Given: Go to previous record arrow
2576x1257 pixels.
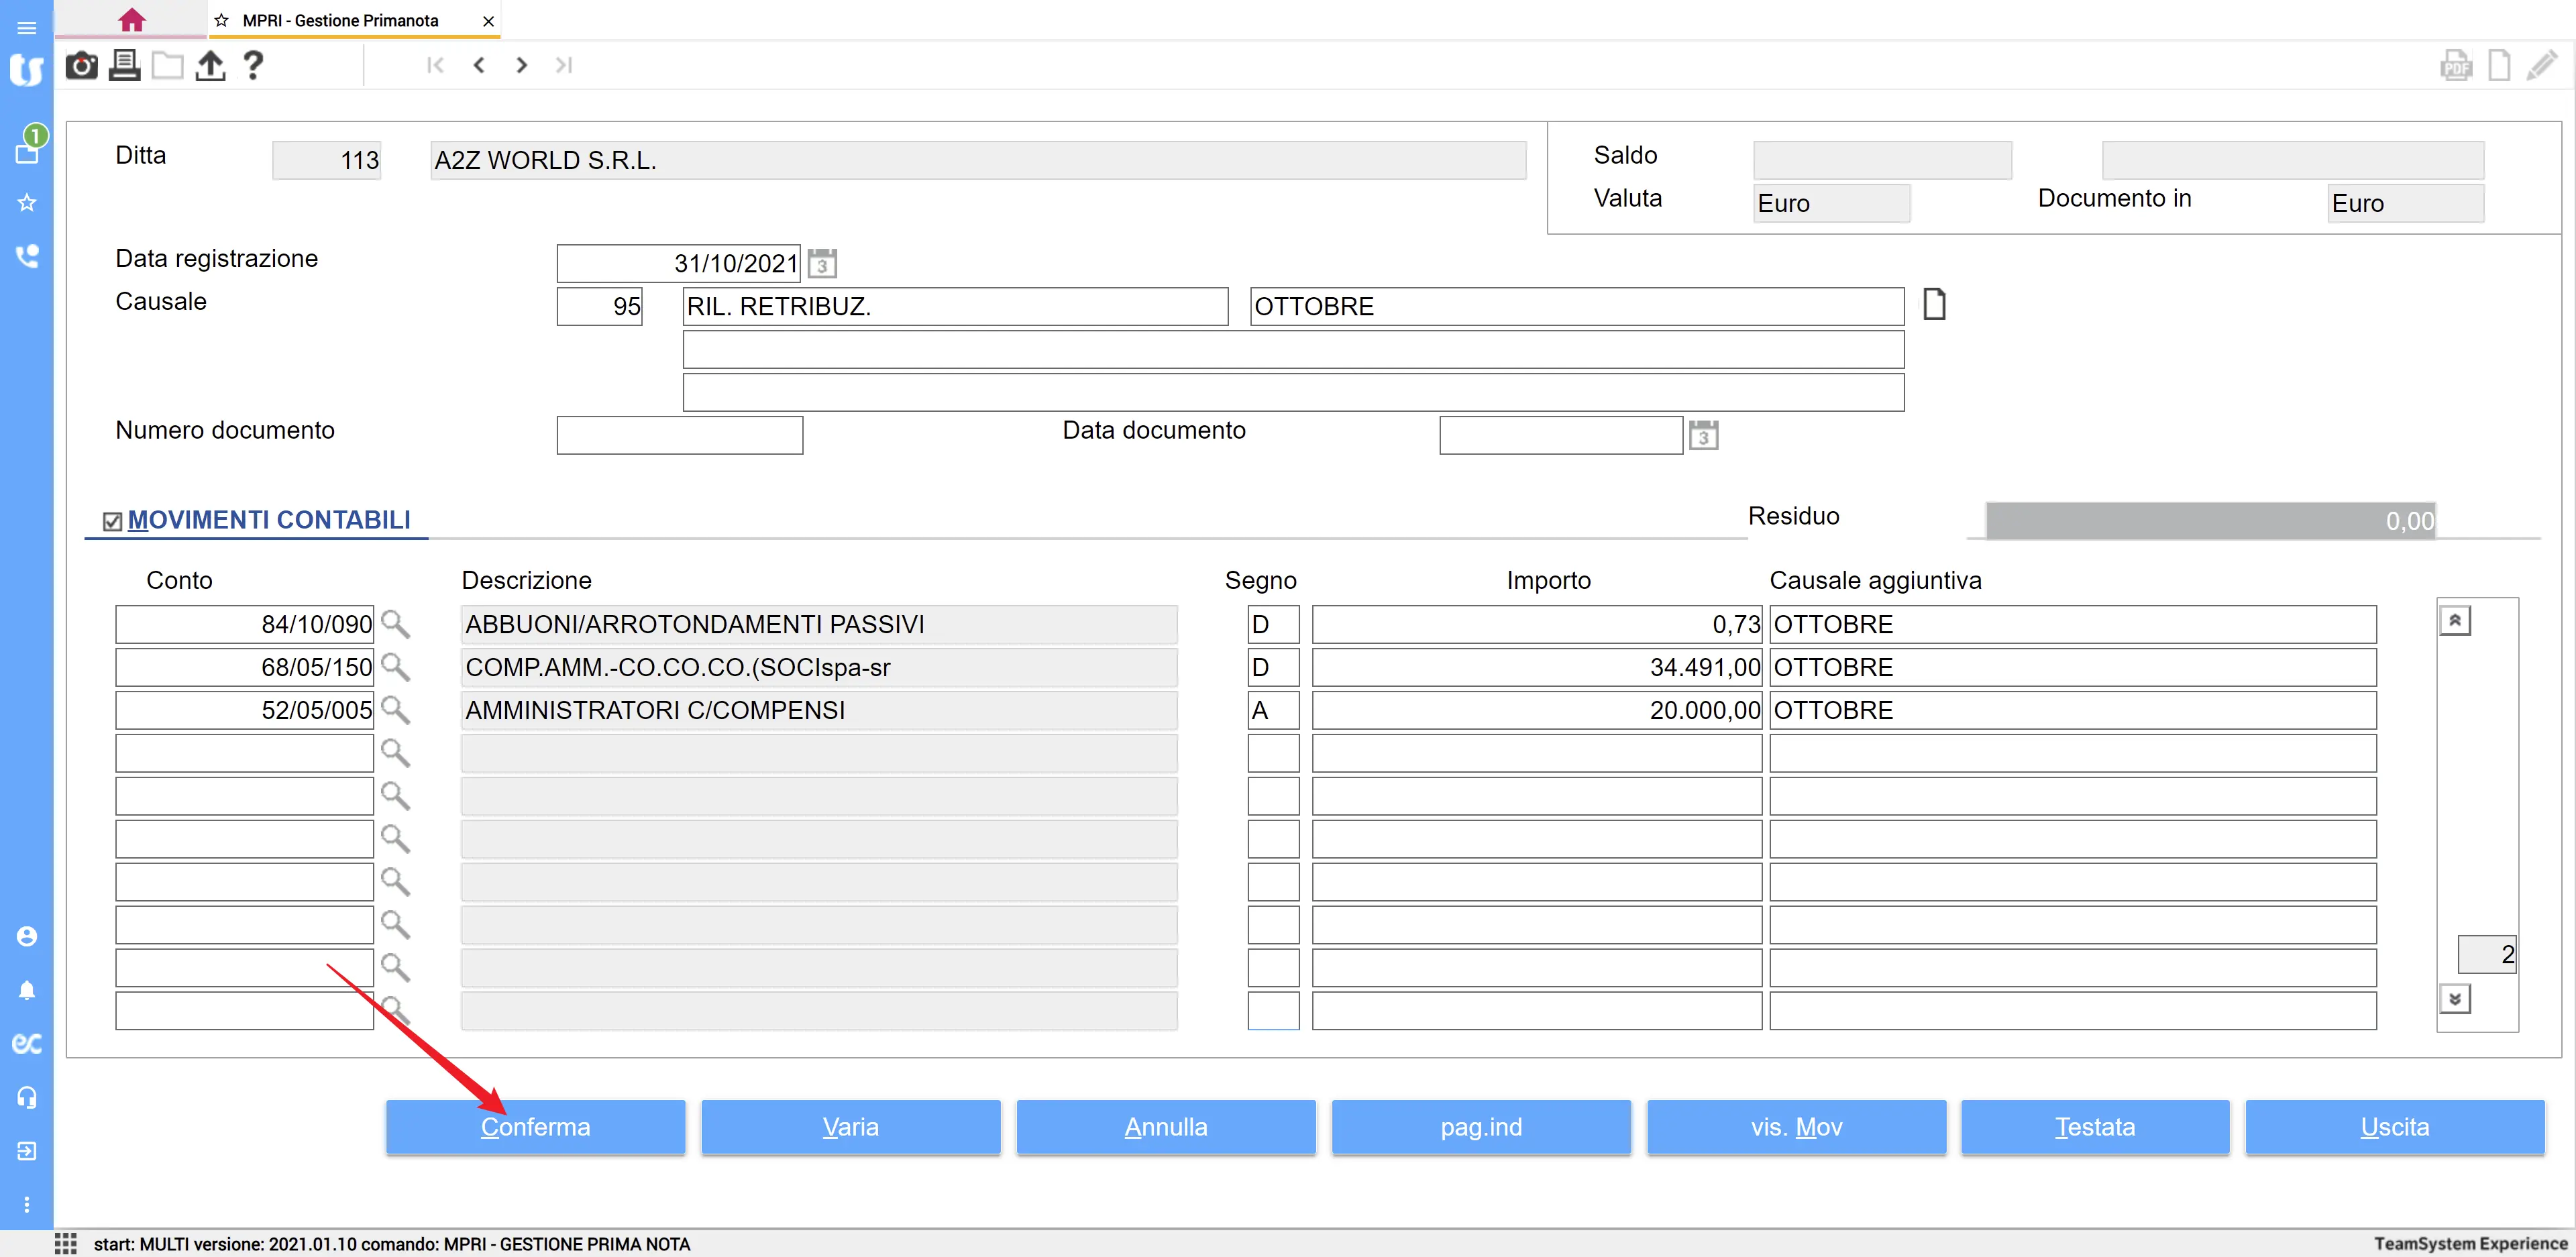Looking at the screenshot, I should [479, 66].
